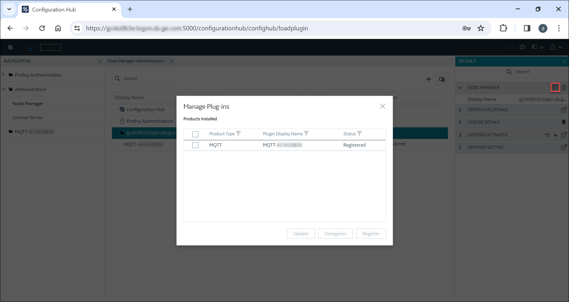Filter by Product Type column
The width and height of the screenshot is (569, 302).
238,134
